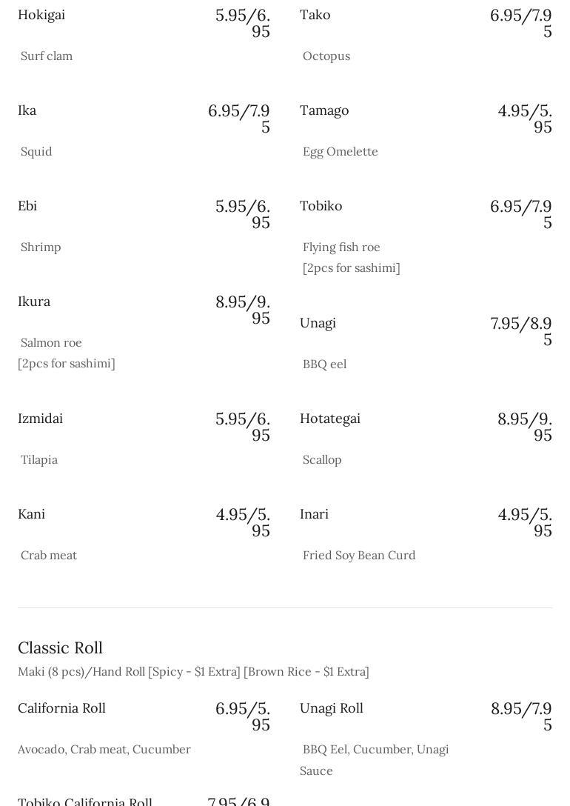Click the Tobiko California Roll title
The image size is (570, 806).
85,802
